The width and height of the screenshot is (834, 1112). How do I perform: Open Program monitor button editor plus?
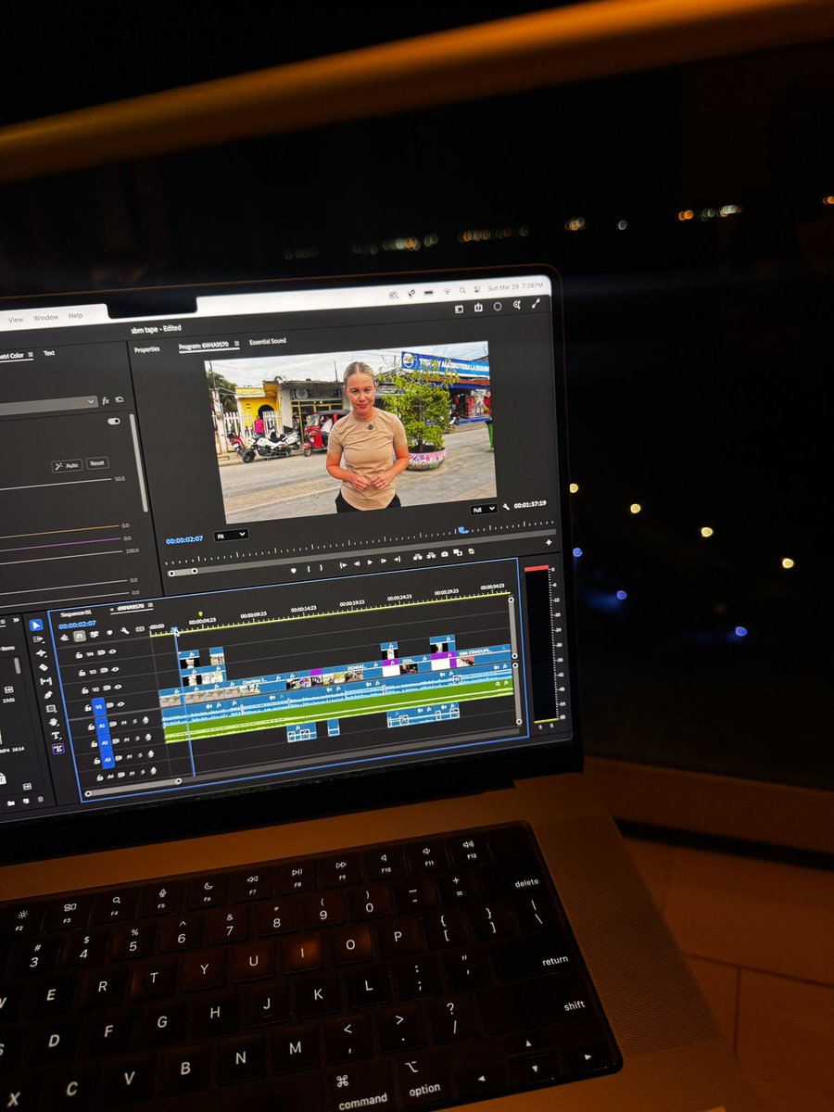pyautogui.click(x=549, y=542)
